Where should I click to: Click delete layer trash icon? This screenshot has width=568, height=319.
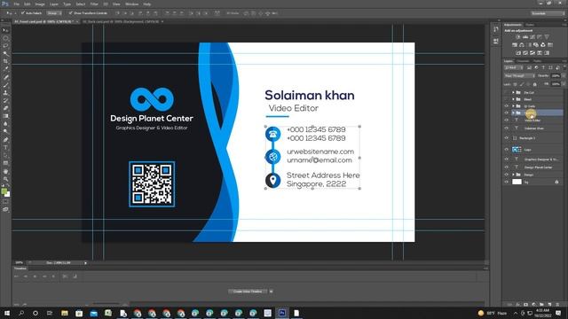[x=558, y=305]
